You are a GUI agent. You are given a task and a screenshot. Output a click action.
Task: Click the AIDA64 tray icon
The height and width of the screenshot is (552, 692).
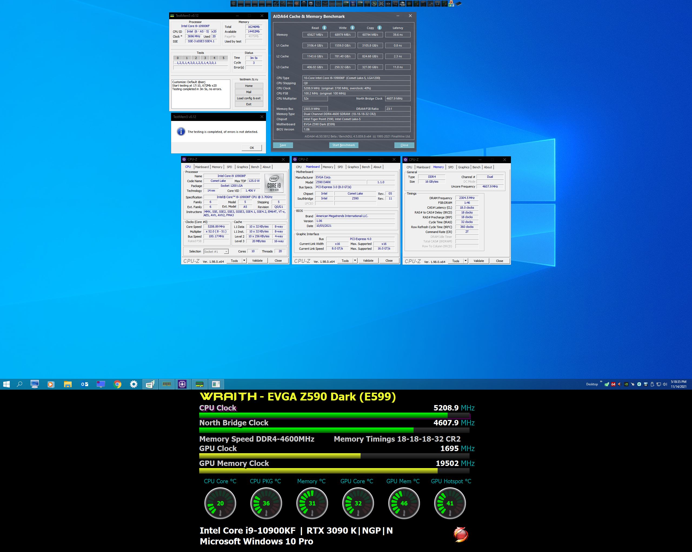click(613, 384)
